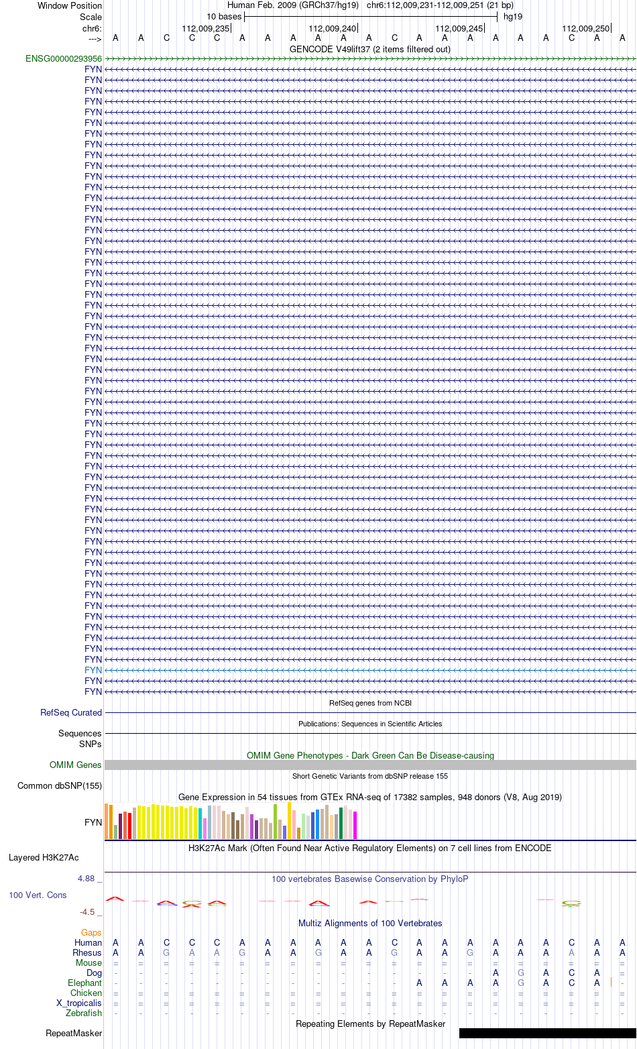Click the gray OMIM Genes item bar

(370, 765)
